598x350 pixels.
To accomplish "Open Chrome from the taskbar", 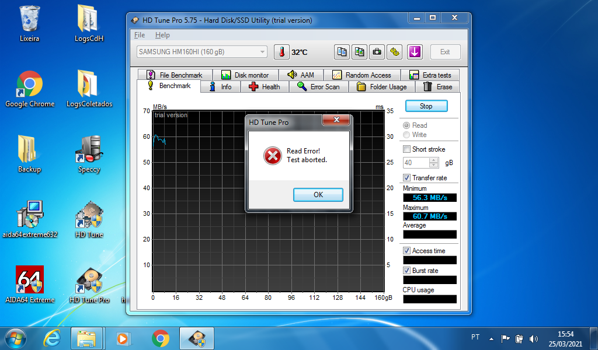I will pyautogui.click(x=161, y=338).
